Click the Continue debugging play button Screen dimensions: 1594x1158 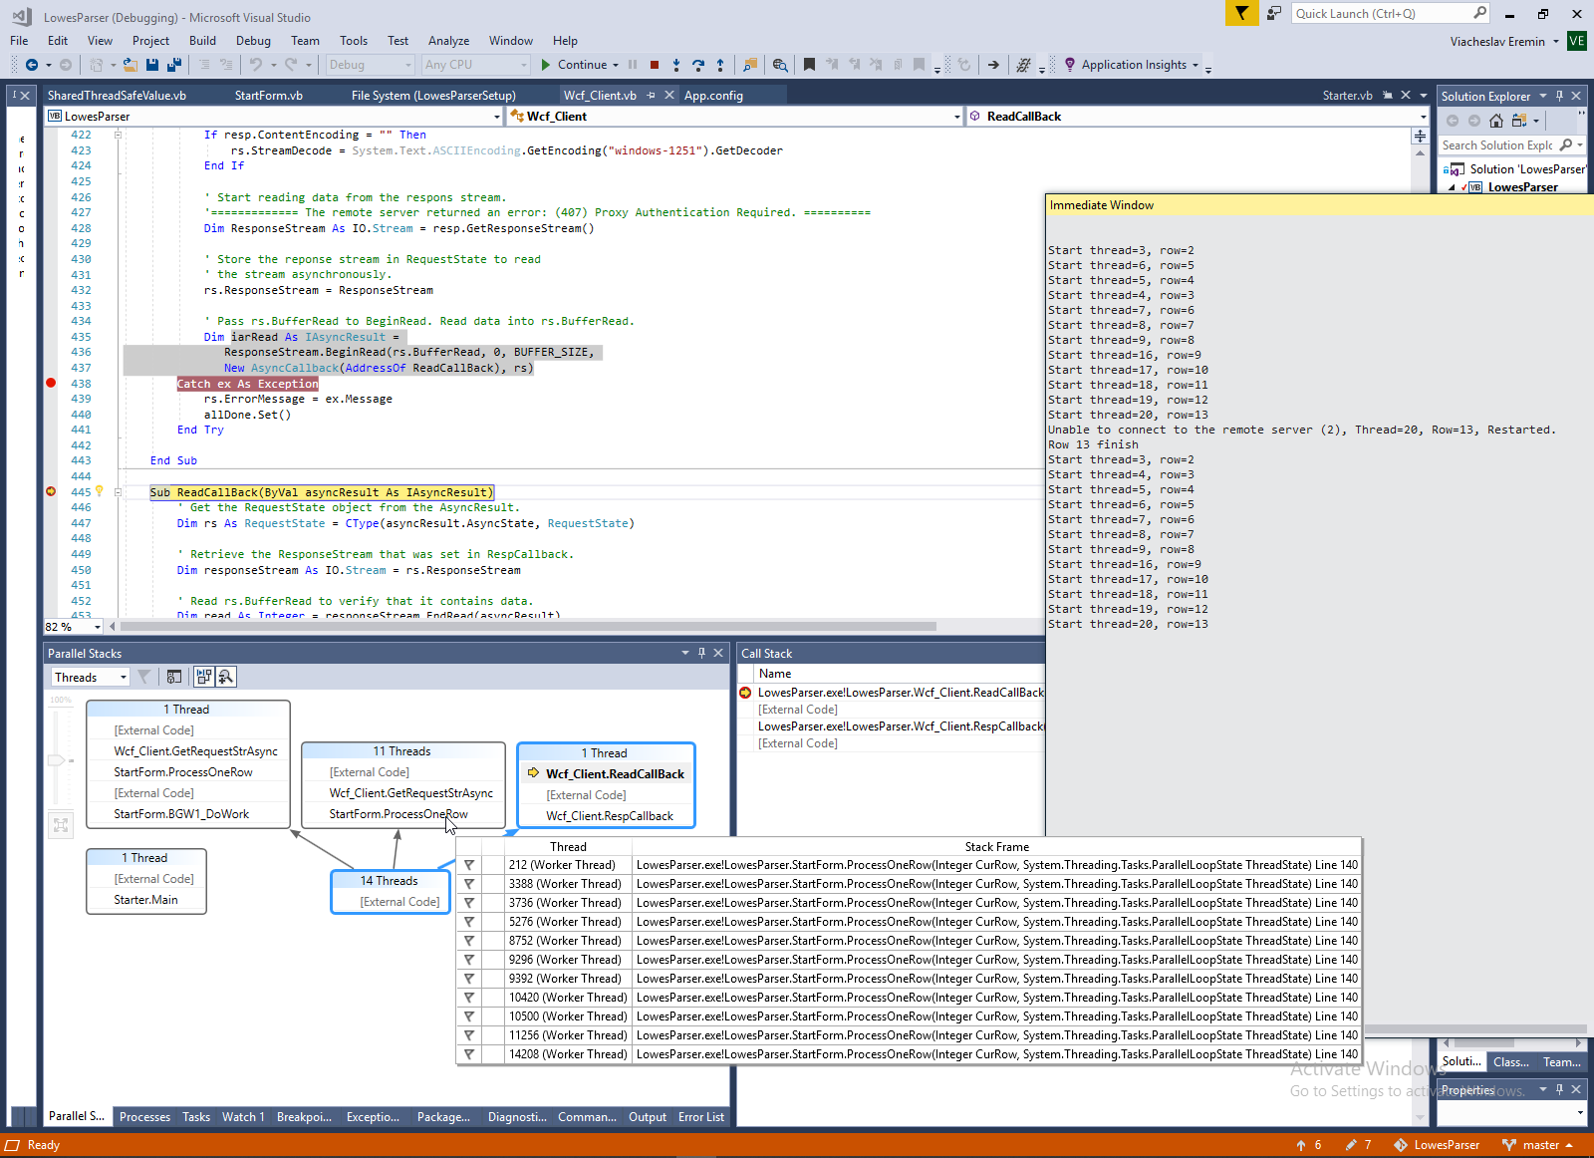pyautogui.click(x=546, y=65)
